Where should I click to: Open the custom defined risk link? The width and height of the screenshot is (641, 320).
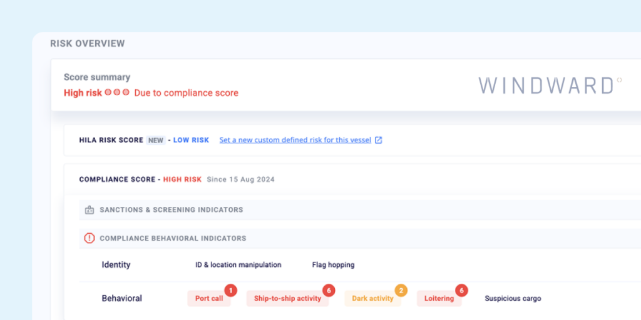[x=295, y=140]
